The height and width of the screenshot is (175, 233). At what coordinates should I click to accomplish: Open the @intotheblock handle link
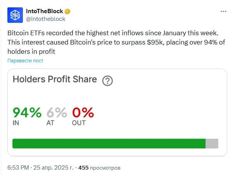point(45,19)
